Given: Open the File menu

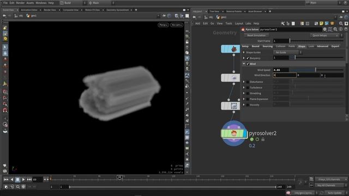Looking at the screenshot, I should click(5, 3).
